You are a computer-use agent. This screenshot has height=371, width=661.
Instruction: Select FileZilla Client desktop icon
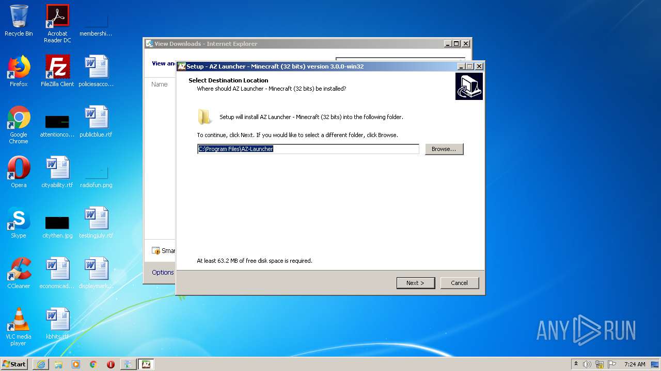pos(57,71)
